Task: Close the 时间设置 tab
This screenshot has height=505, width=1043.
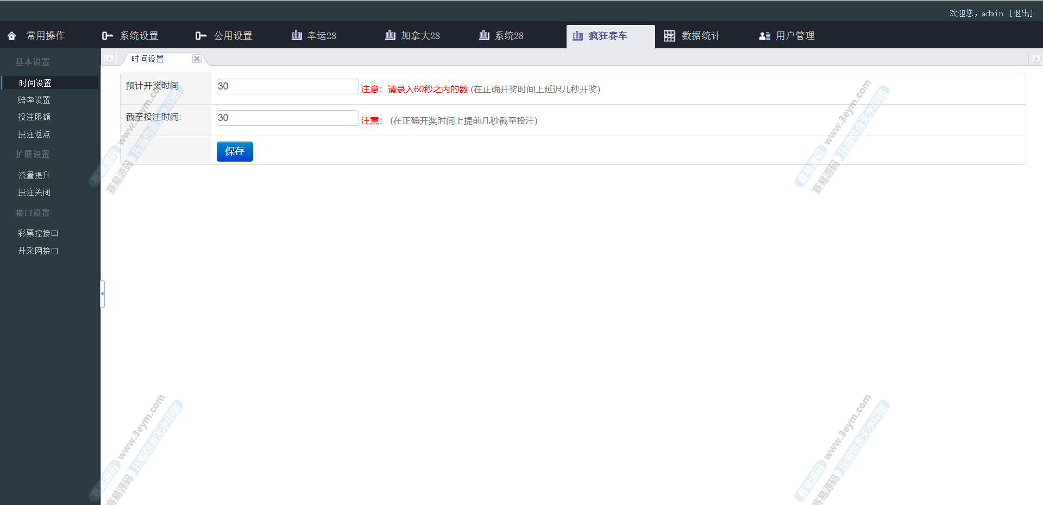Action: point(197,59)
